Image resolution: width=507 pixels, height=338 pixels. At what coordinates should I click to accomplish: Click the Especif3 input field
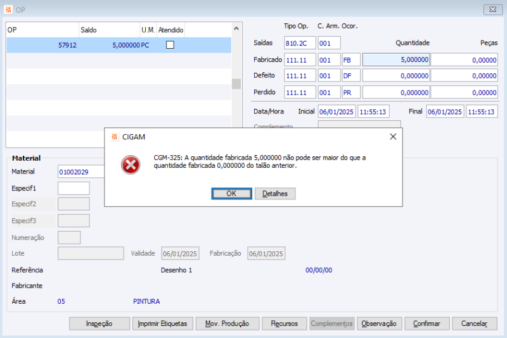(x=74, y=221)
